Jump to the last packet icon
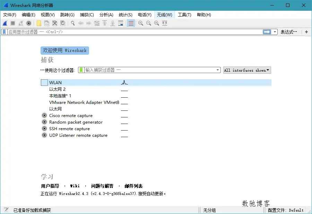The height and width of the screenshot is (214, 312). pos(113,23)
